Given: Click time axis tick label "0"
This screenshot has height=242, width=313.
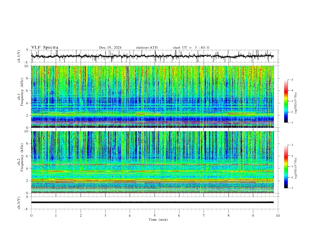Looking at the screenshot, I should 31,216.
